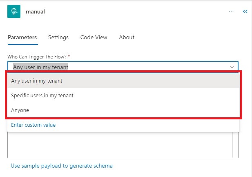Switch to the Parameters tab
The width and height of the screenshot is (252, 177).
(22, 37)
